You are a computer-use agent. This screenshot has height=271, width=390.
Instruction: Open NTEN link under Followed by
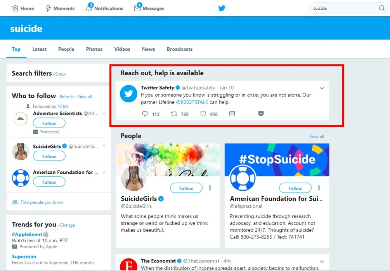[x=63, y=106]
